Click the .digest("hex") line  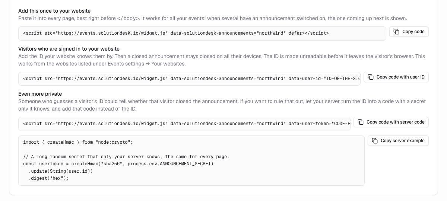(x=49, y=178)
